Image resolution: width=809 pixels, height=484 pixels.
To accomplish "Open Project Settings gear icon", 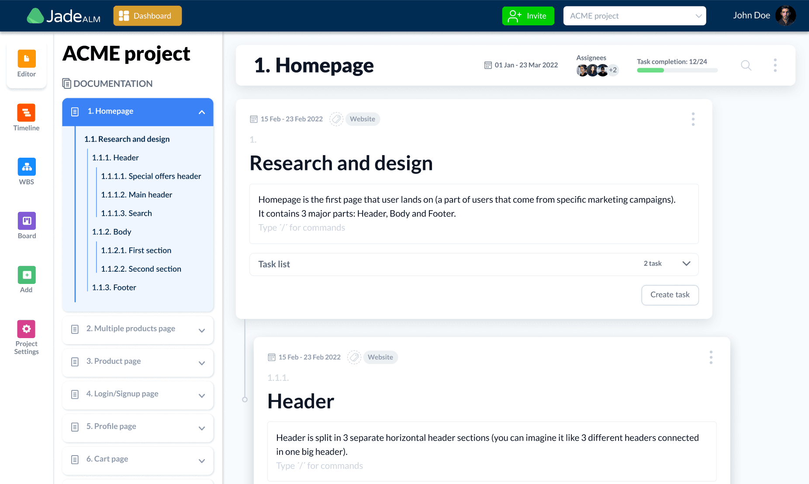I will click(x=27, y=329).
